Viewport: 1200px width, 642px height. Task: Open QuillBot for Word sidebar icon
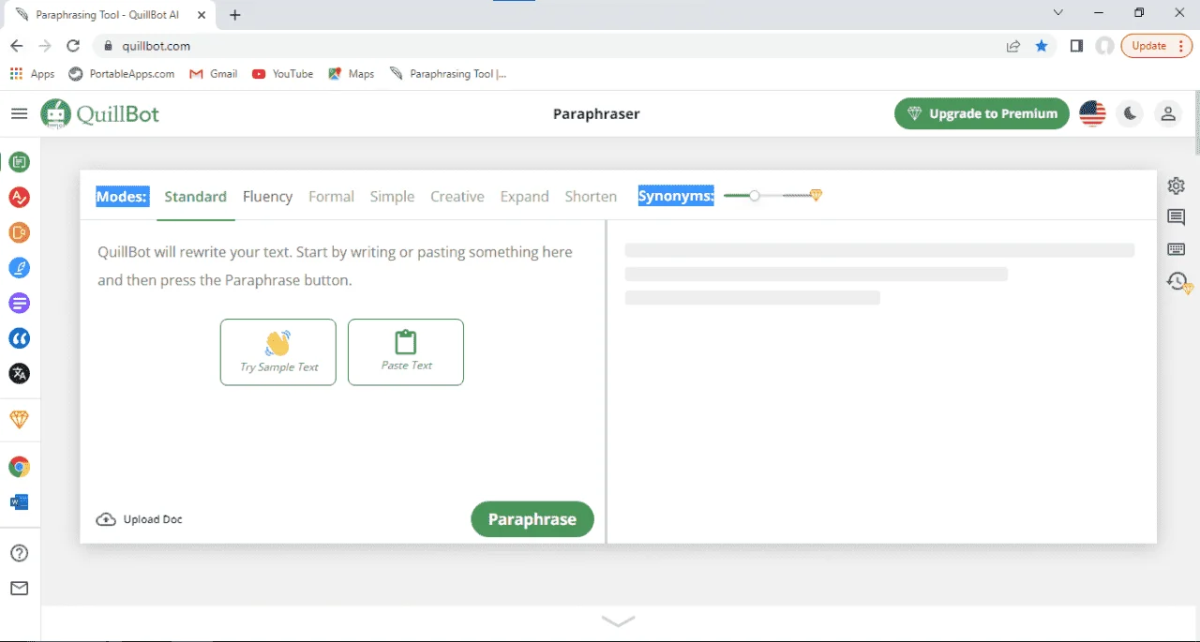pos(19,502)
